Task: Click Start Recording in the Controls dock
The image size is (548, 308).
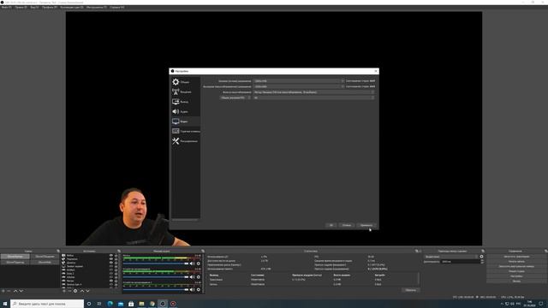Action: click(x=516, y=262)
